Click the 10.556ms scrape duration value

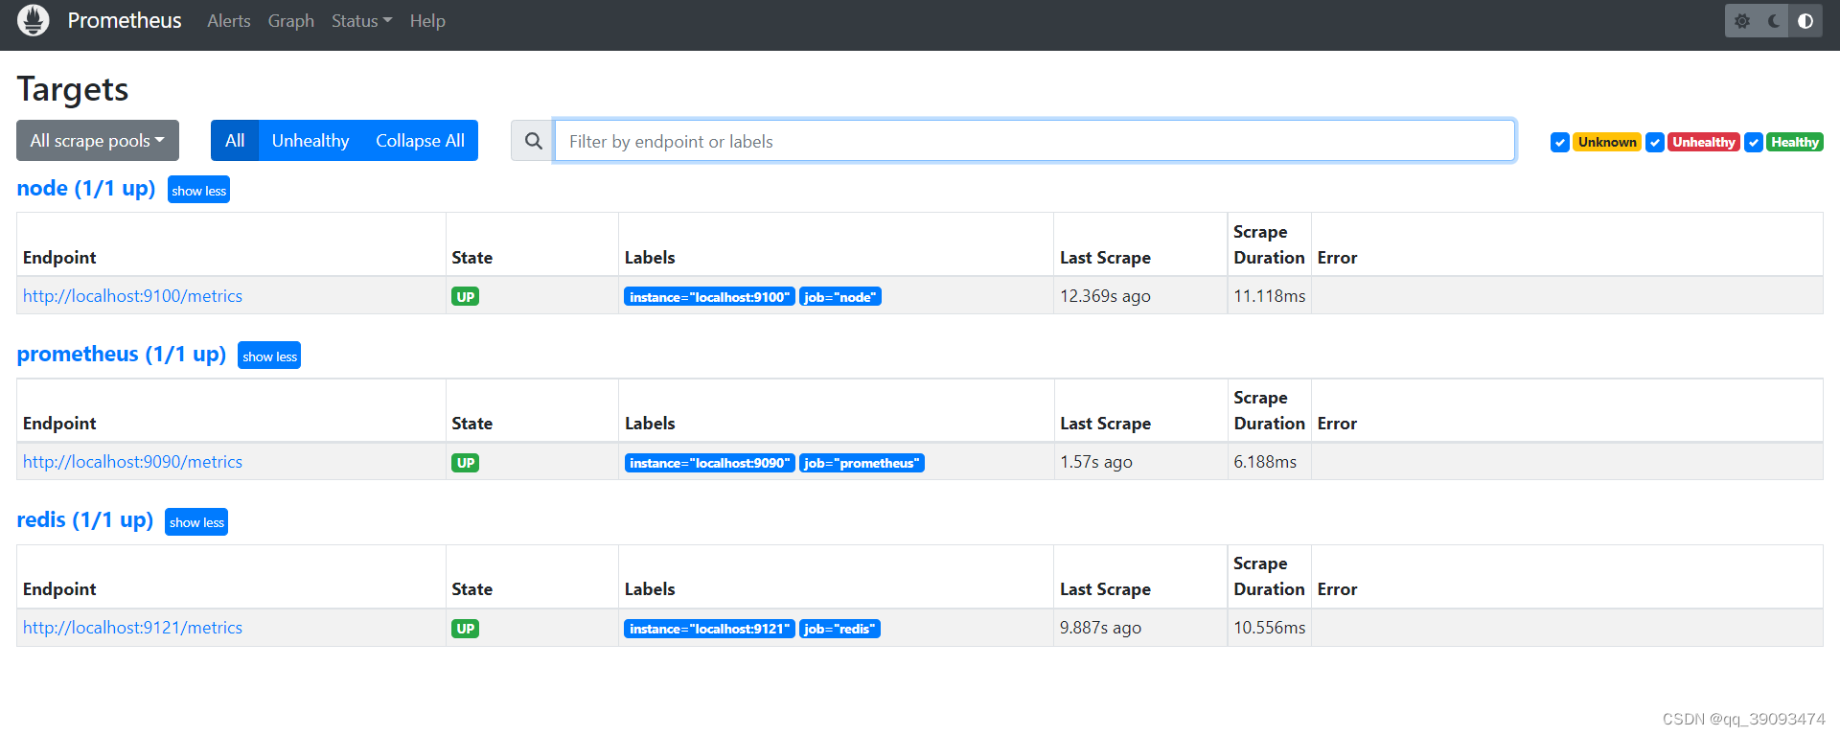1270,628
